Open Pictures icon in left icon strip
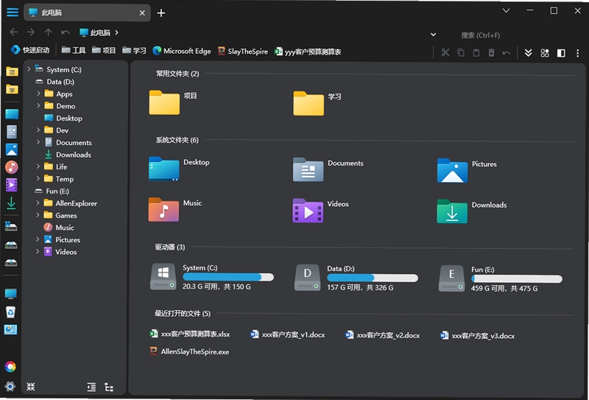589x400 pixels. pos(12,150)
